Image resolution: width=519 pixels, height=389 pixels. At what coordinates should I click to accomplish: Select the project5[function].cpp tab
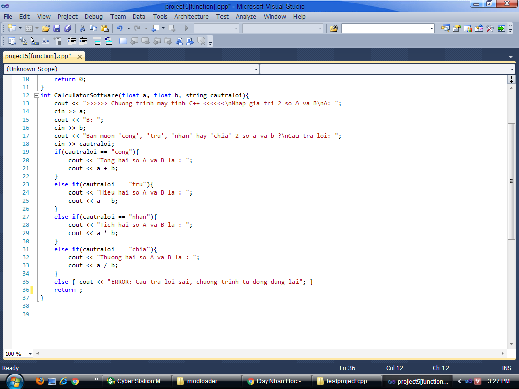39,56
